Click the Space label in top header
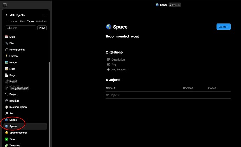This screenshot has height=147, width=241. pyautogui.click(x=164, y=5)
